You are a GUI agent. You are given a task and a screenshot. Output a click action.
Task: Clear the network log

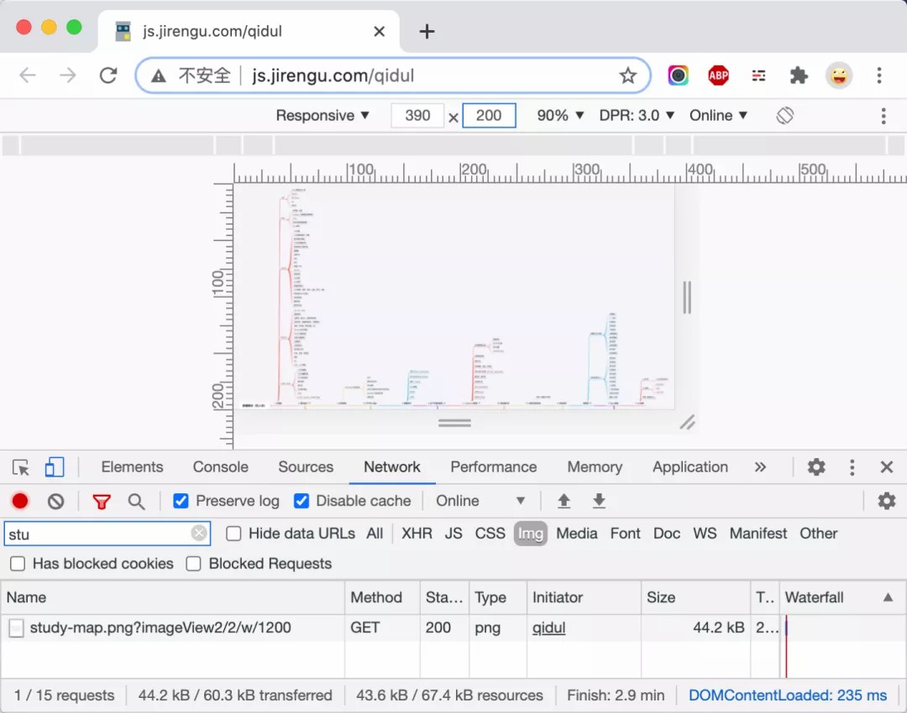pyautogui.click(x=55, y=501)
